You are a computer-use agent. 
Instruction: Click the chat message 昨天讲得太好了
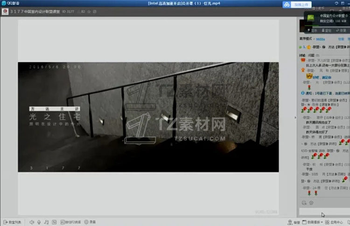click(317, 132)
